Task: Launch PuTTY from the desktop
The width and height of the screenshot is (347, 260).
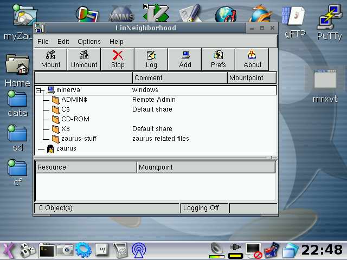Action: 329,22
